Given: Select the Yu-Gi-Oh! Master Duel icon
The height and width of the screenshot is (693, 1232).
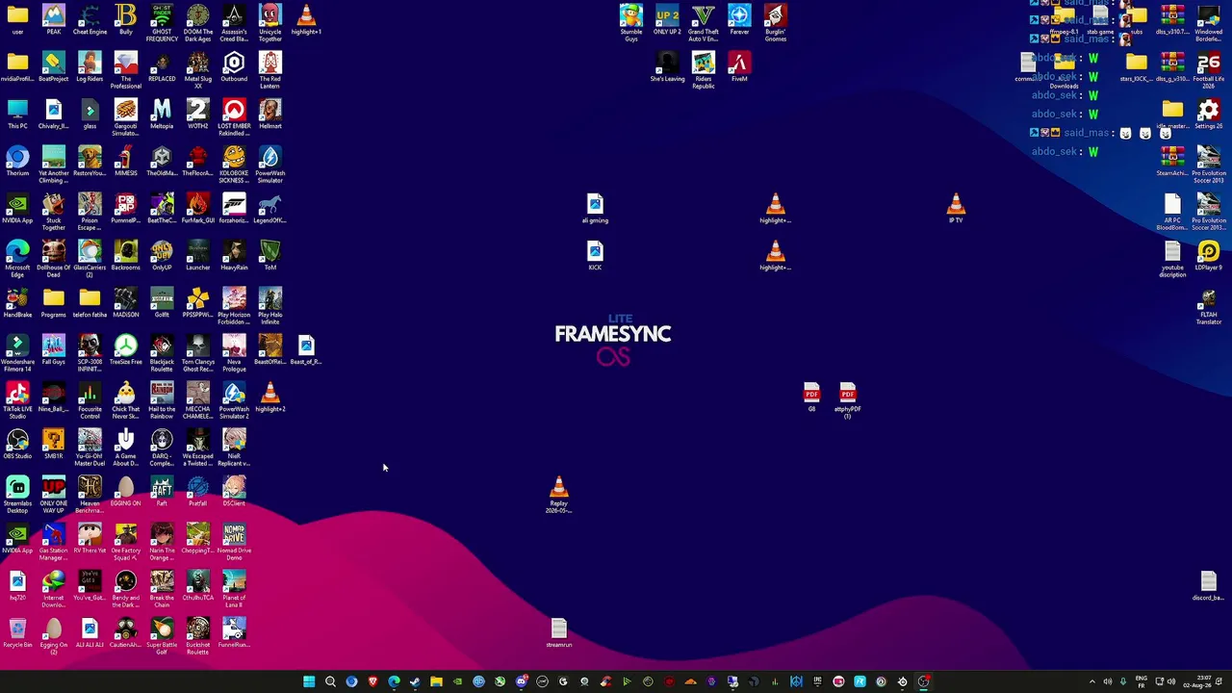Looking at the screenshot, I should [90, 448].
